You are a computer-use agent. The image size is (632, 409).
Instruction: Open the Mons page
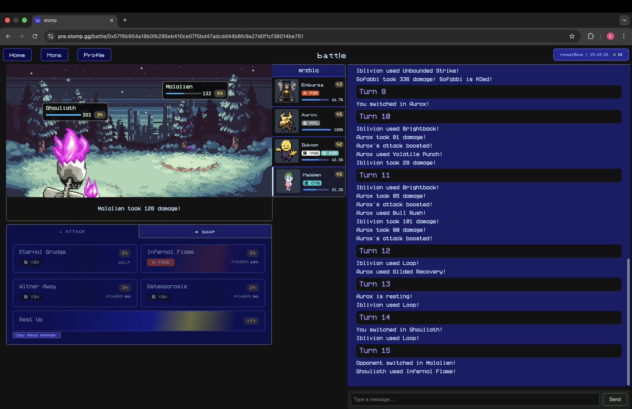(54, 55)
